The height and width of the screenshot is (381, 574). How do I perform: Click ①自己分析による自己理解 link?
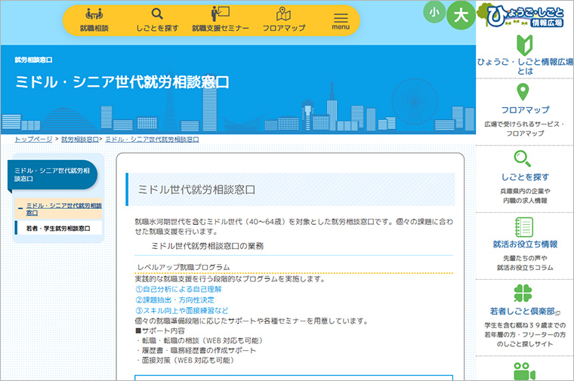[x=178, y=289]
